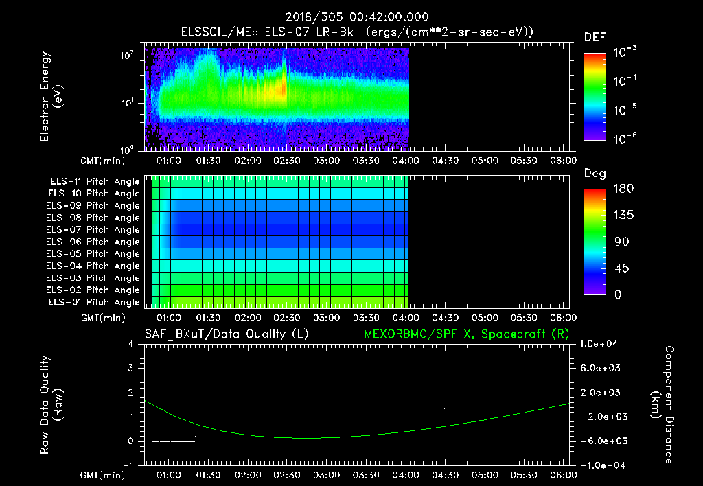Select the ELS-08 Pitch Angle row label
Screen dimensions: 703x486
pyautogui.click(x=93, y=218)
